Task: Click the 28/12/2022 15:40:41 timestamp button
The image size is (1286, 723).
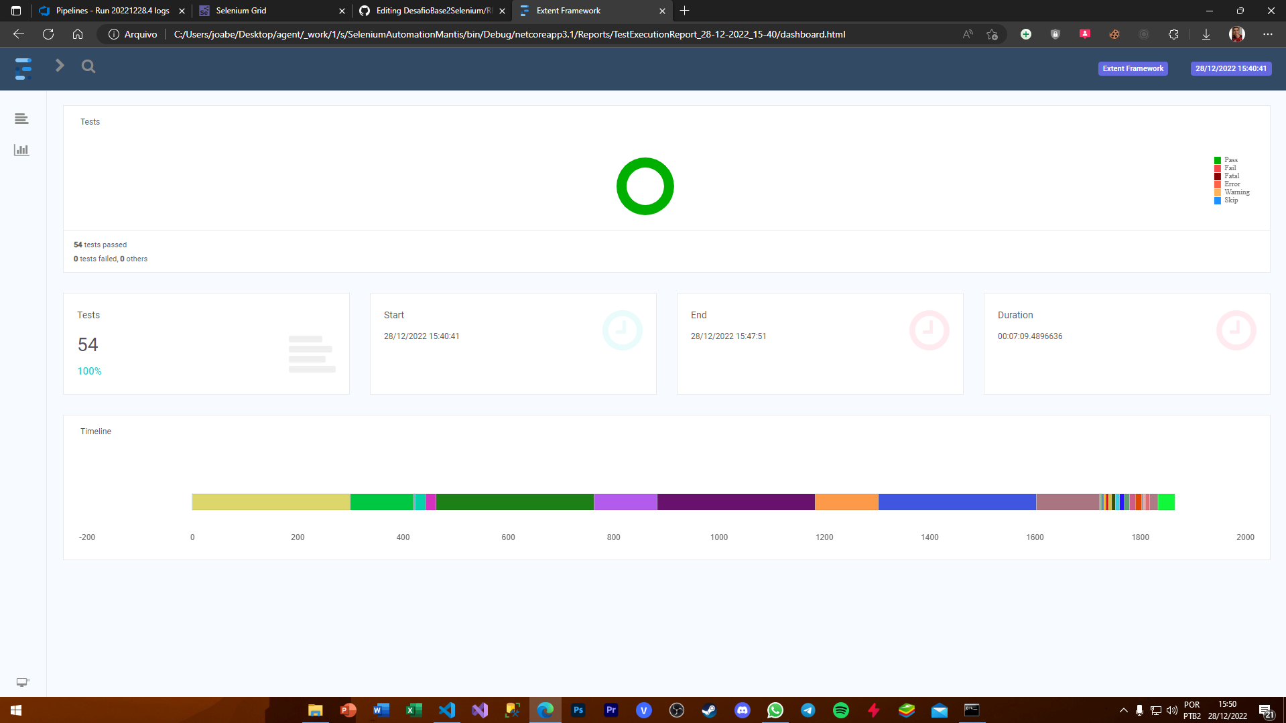Action: pyautogui.click(x=1231, y=68)
